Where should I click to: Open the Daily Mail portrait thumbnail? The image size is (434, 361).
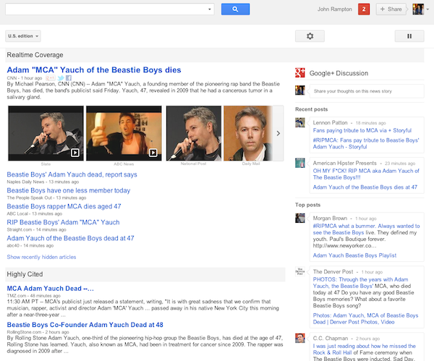tap(248, 133)
